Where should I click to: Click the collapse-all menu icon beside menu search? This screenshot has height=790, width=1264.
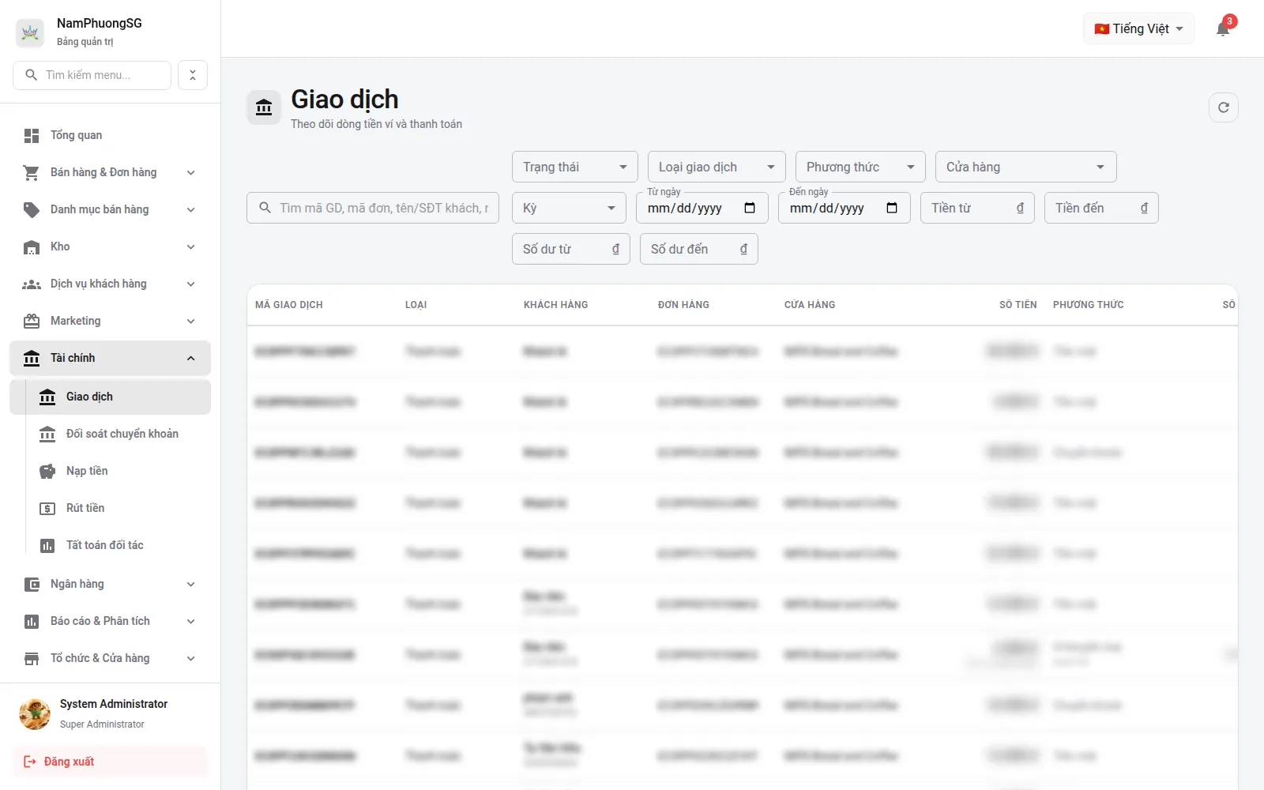point(193,75)
